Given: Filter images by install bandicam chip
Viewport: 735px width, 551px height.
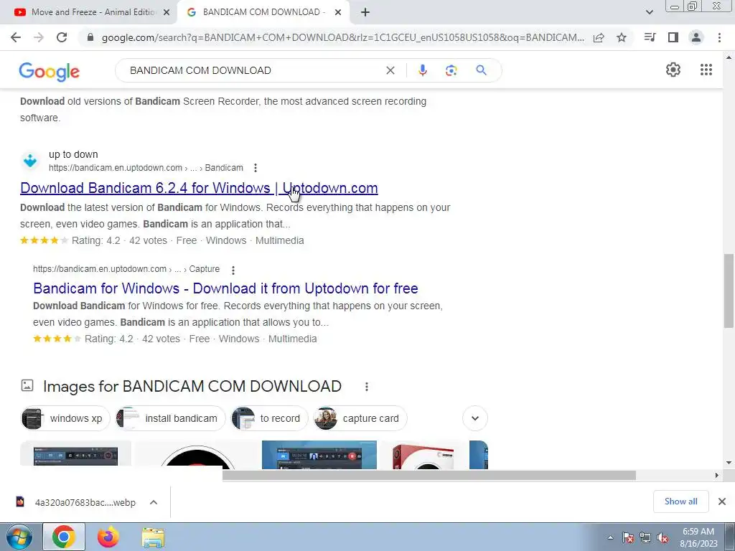Looking at the screenshot, I should (171, 418).
